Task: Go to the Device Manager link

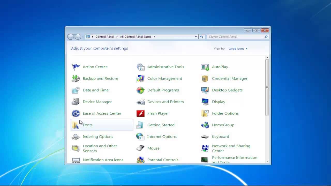Action: tap(97, 102)
